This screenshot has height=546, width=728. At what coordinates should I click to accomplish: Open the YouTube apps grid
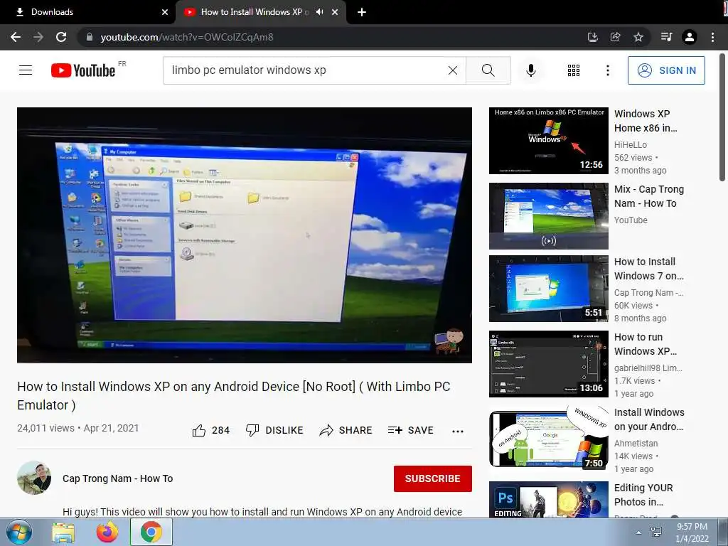click(574, 70)
